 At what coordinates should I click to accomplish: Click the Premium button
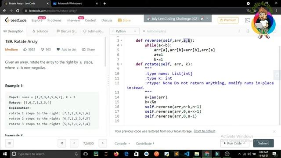pyautogui.click(x=228, y=20)
